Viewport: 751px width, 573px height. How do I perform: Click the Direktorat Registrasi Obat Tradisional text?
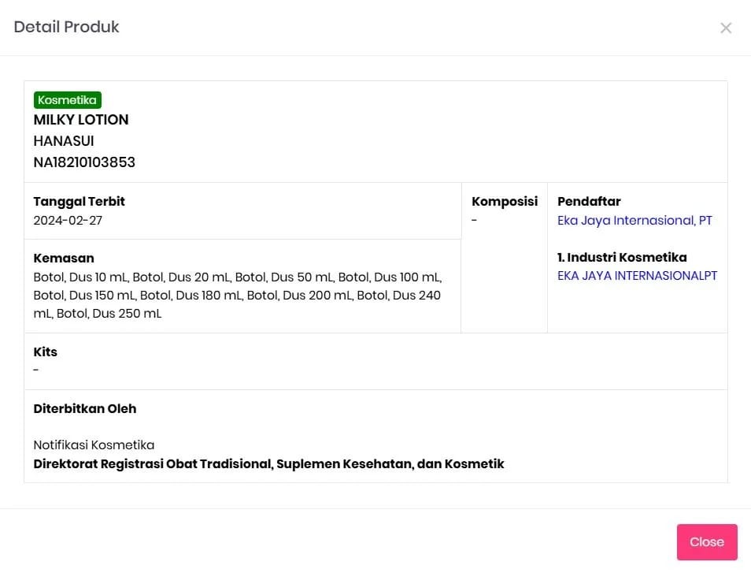tap(268, 464)
